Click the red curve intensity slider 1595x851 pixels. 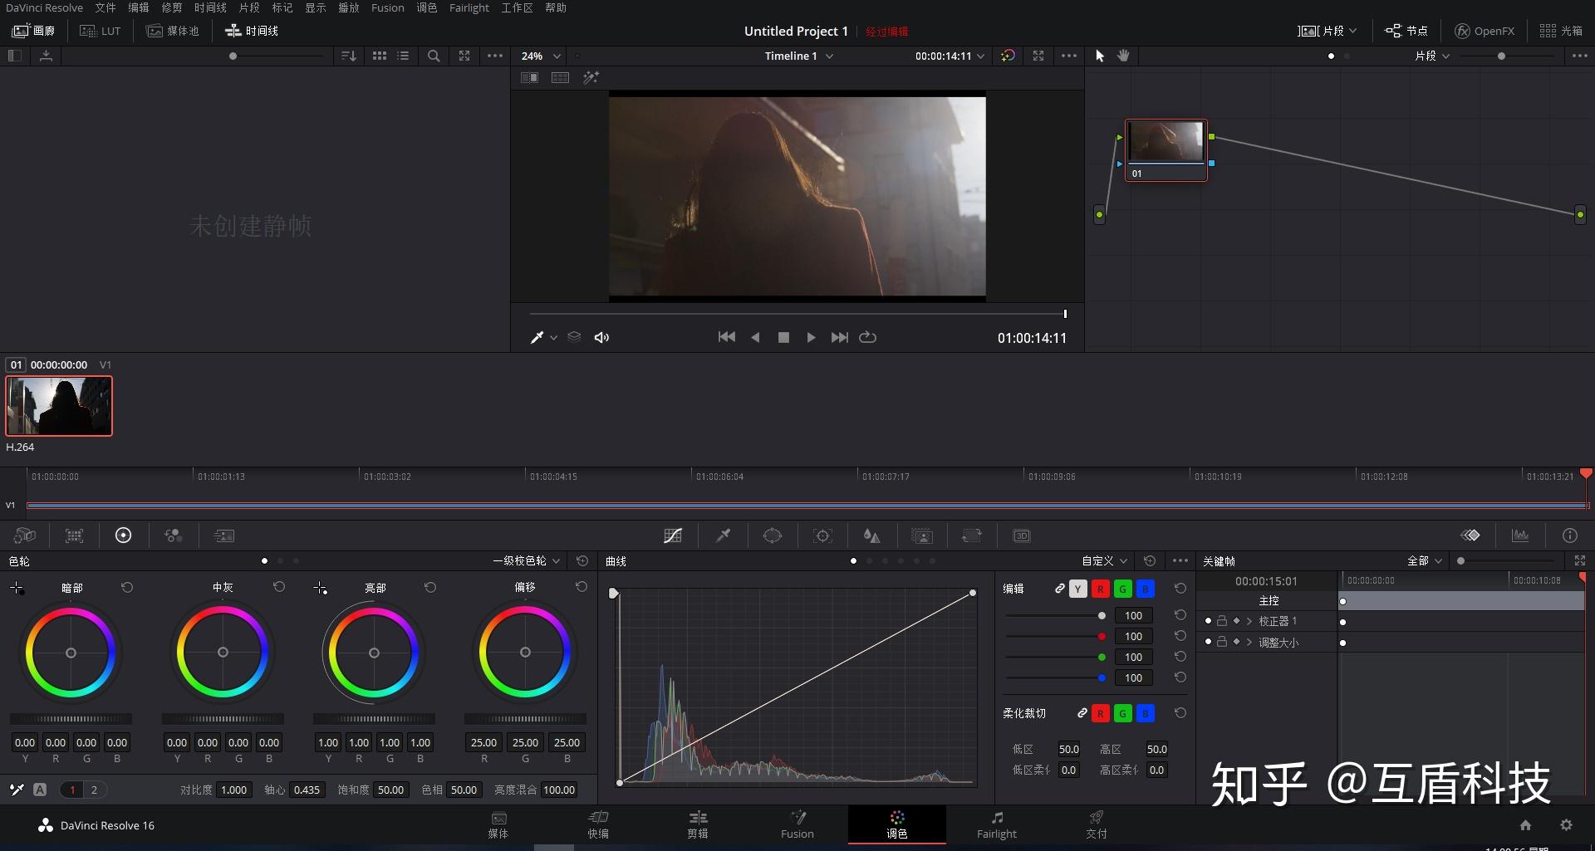1056,636
